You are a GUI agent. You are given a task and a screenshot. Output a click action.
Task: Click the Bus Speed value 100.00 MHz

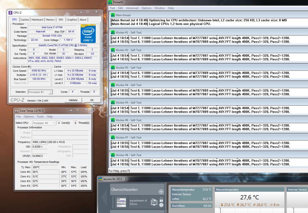tap(39, 79)
